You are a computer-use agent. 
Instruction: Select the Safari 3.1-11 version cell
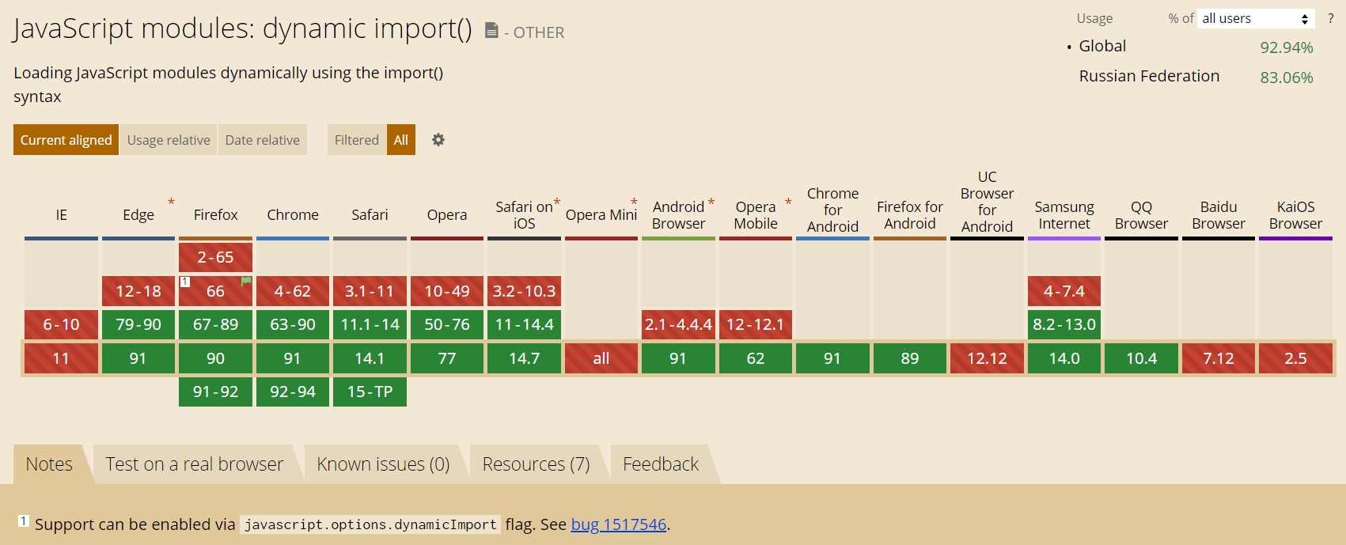point(370,291)
